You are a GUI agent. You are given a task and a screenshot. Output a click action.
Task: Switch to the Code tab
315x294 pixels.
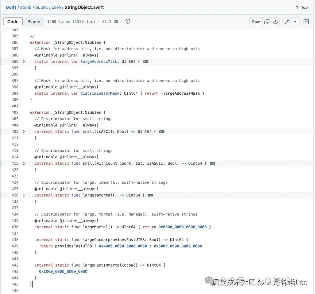pyautogui.click(x=13, y=22)
